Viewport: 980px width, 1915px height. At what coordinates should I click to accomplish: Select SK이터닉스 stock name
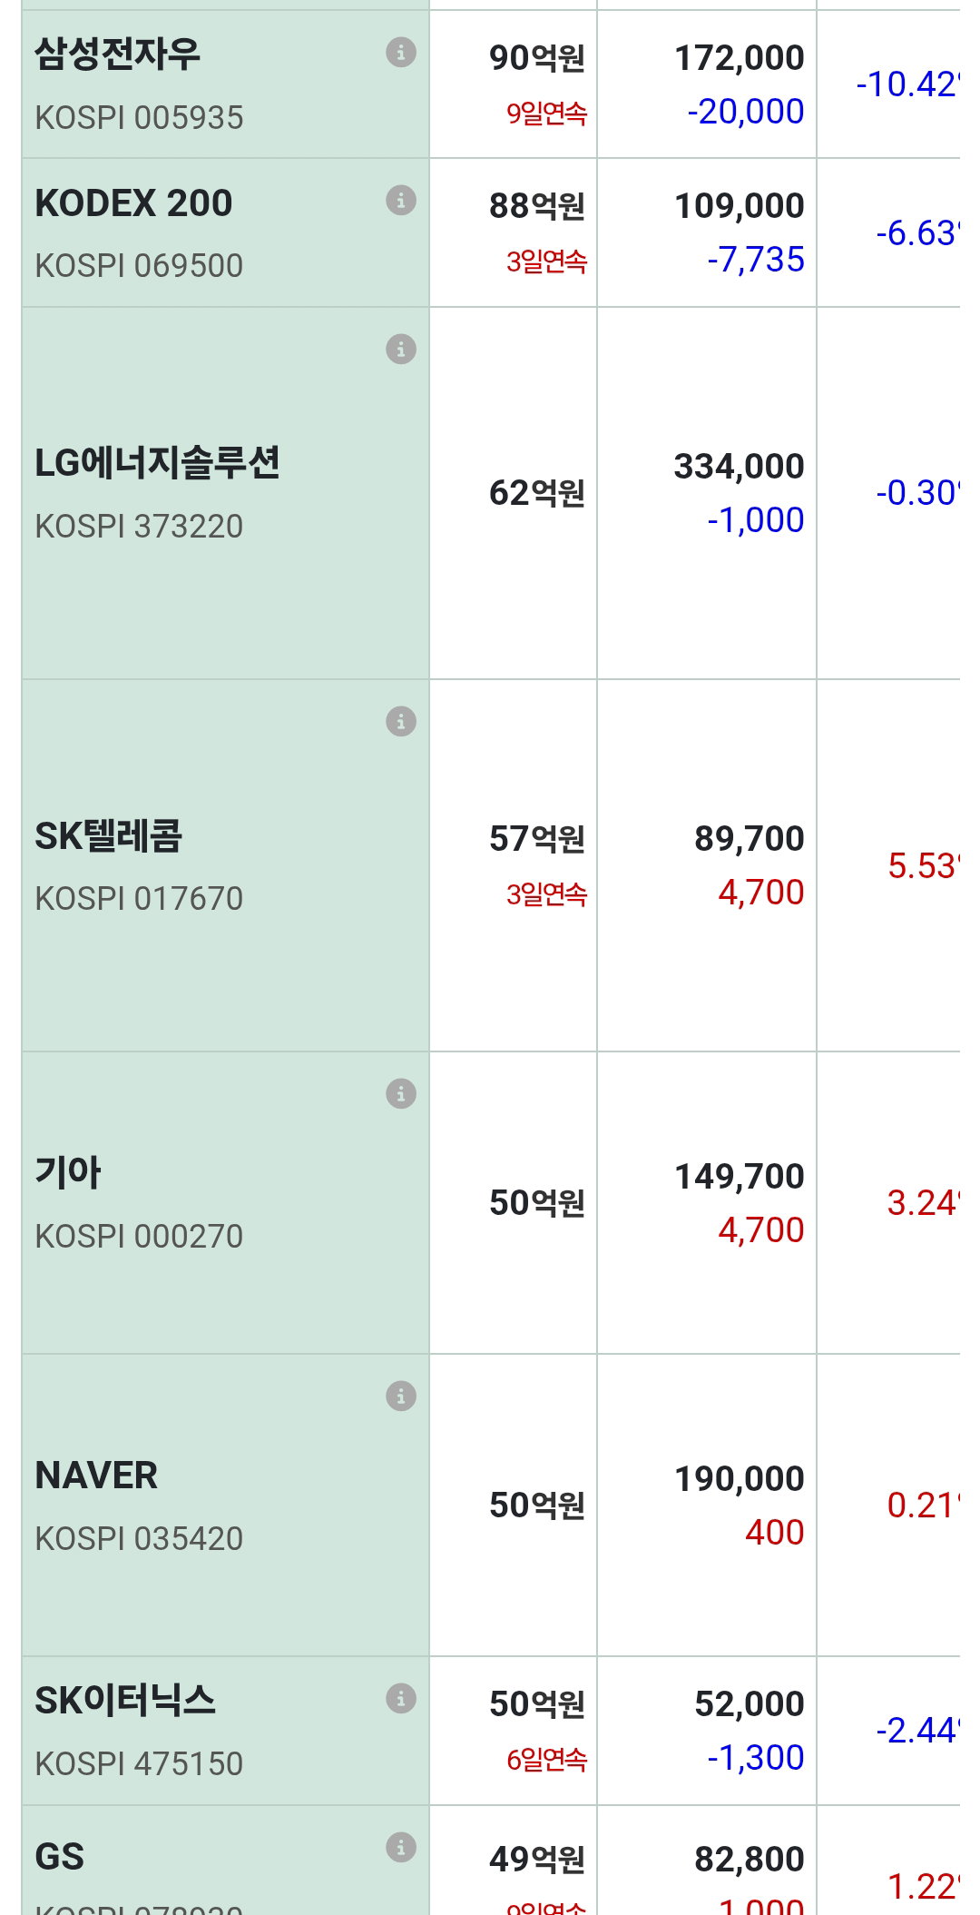click(125, 1701)
